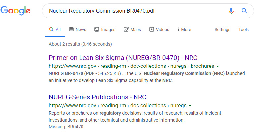Click the struck-through BR0470 missing term

76,127
